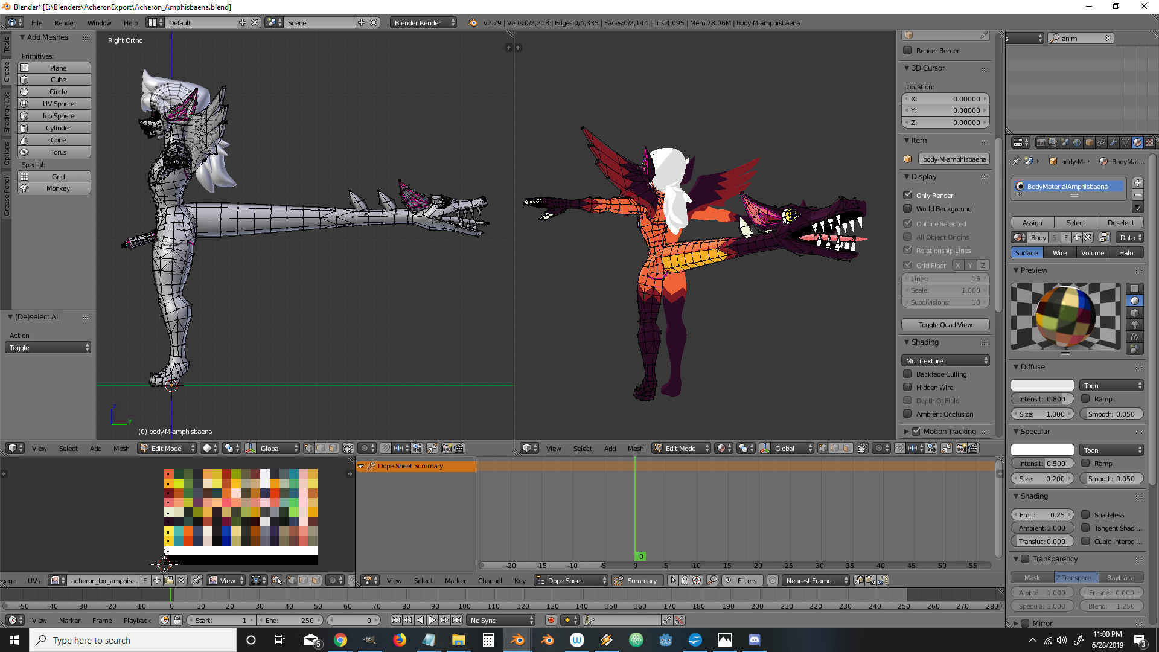Enable Ambient Occlusion checkbox
Screen dimensions: 1159x652
pos(907,414)
